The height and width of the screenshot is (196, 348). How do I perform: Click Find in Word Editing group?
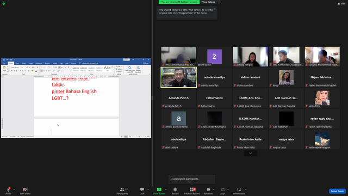(x=119, y=66)
